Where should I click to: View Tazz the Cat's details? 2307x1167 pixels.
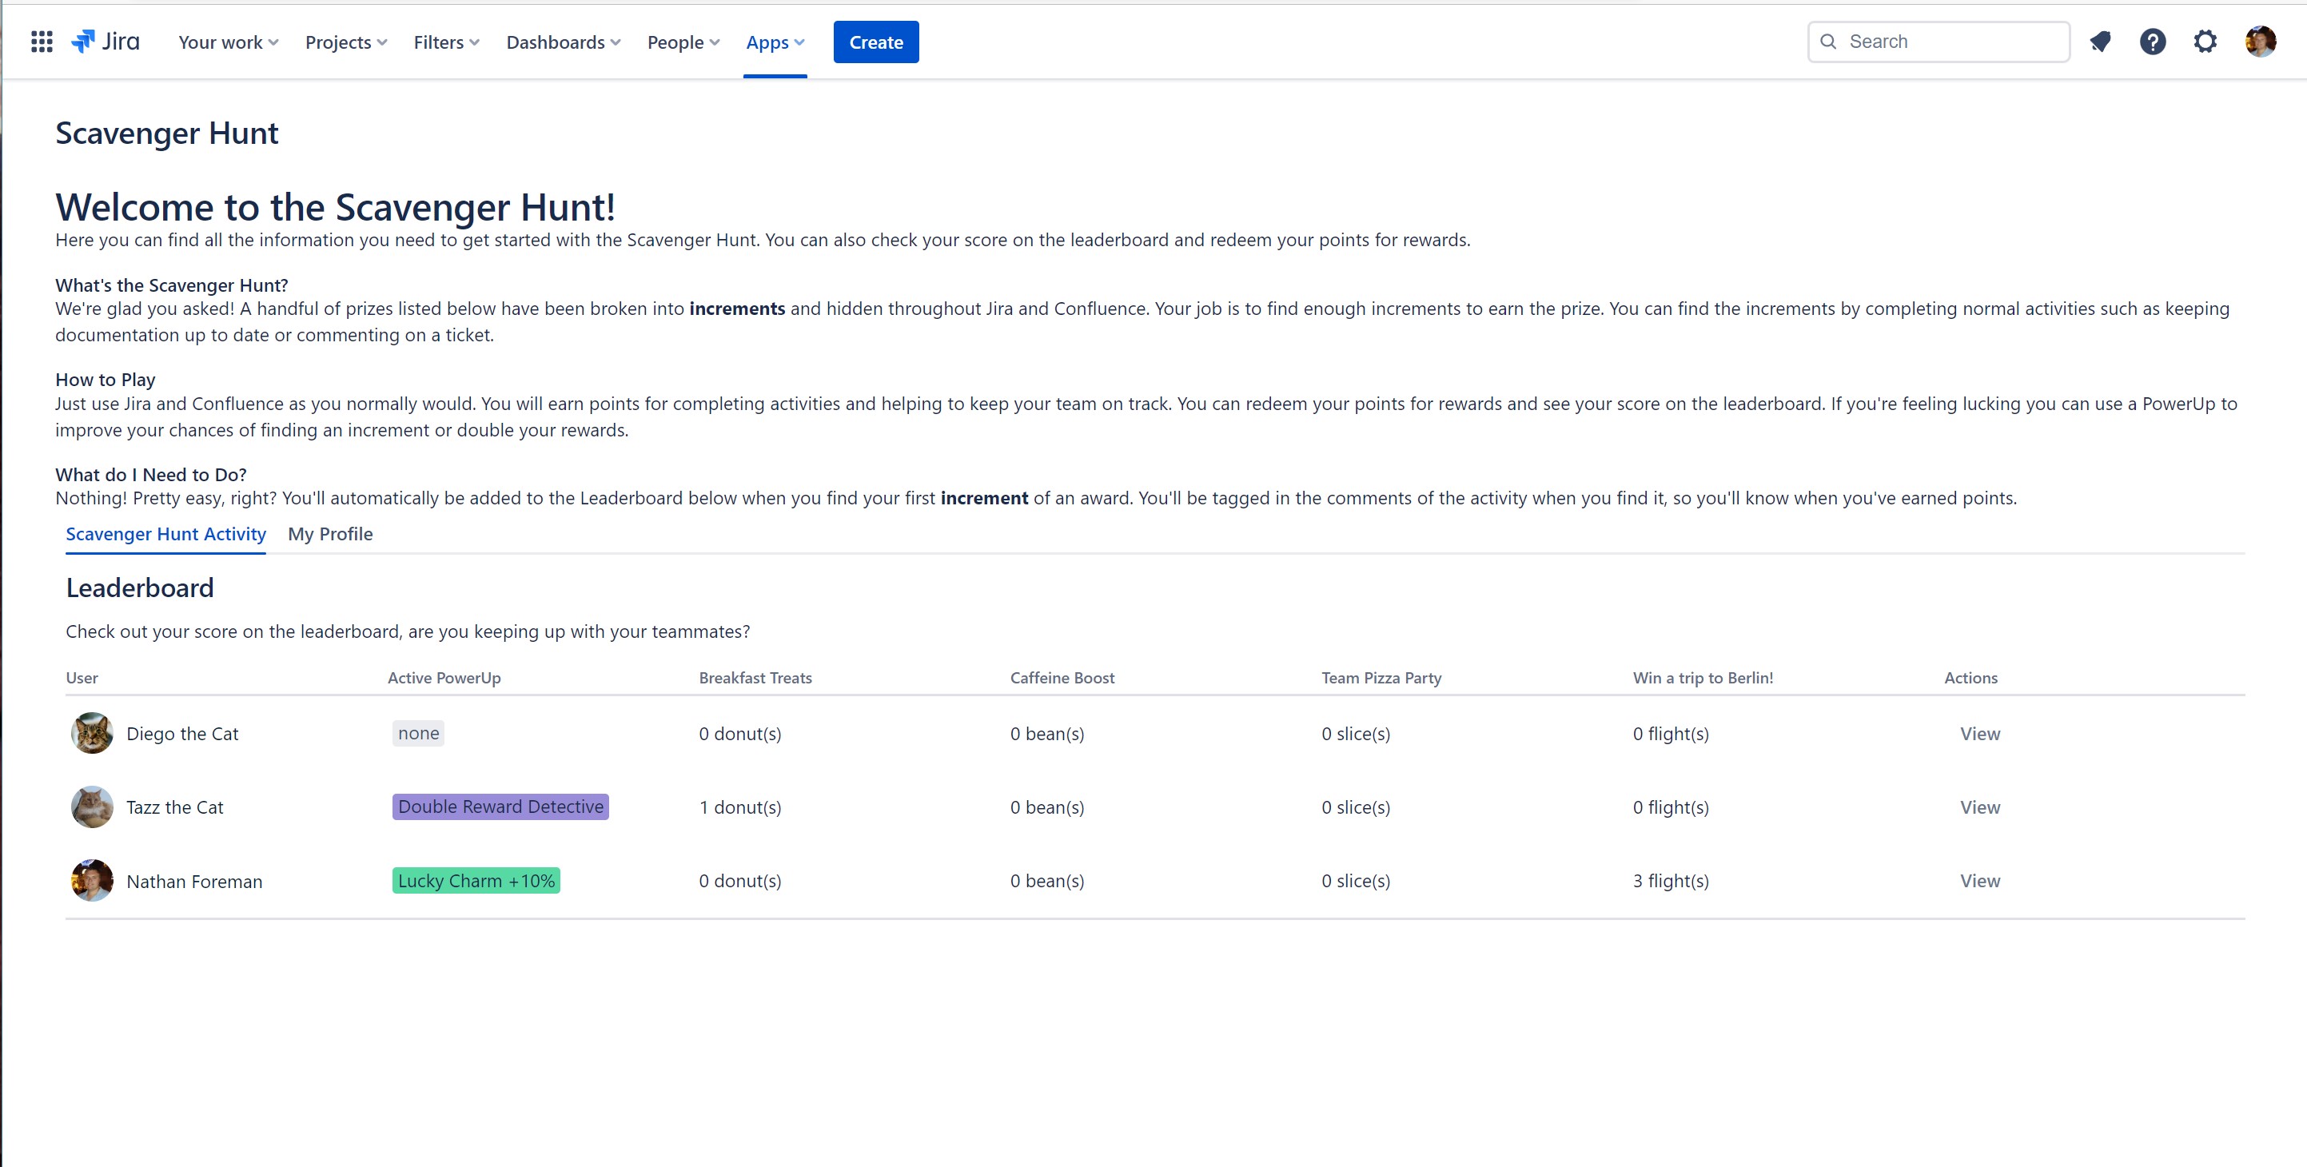[x=1979, y=807]
